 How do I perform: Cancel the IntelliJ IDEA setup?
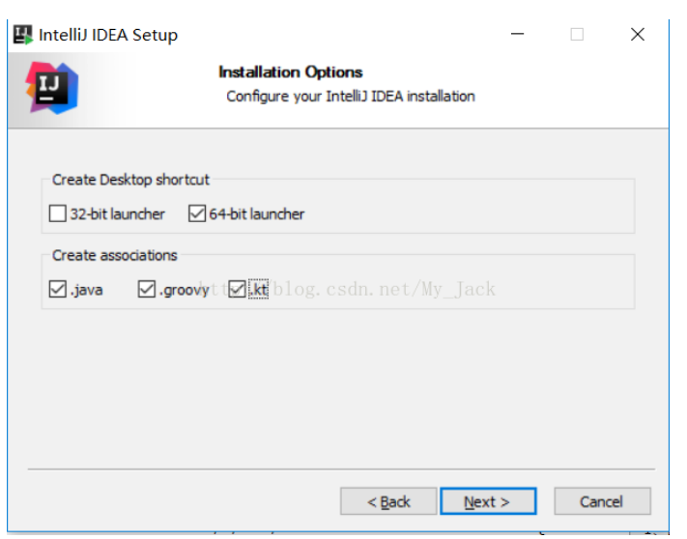[x=602, y=501]
